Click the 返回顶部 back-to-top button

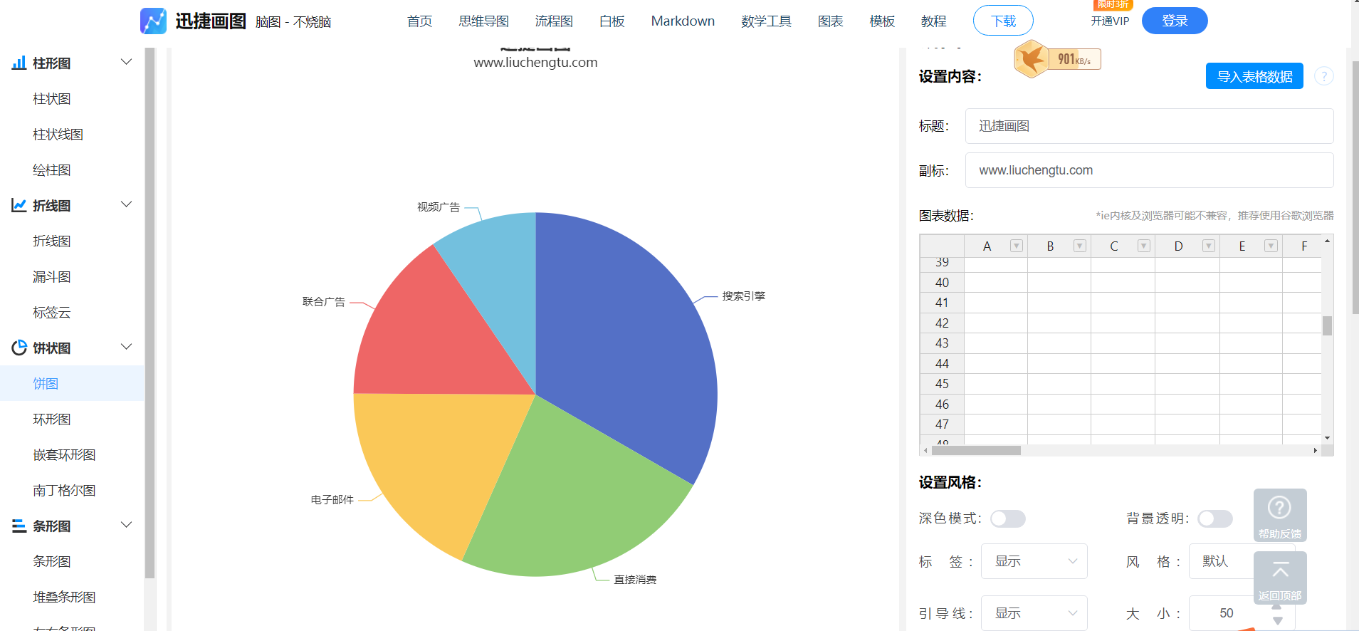1279,578
